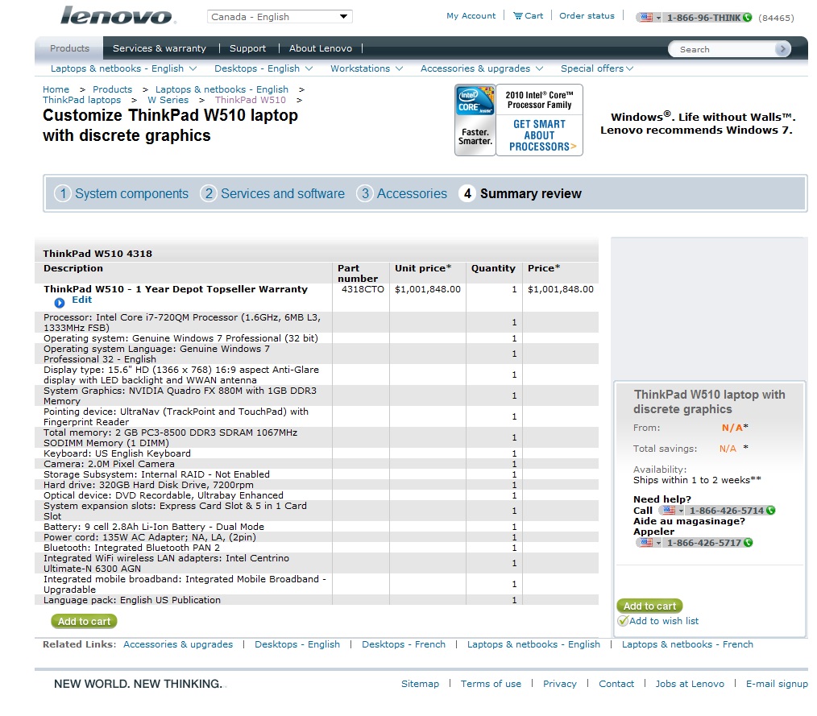Open Terms of use link
The image size is (817, 716).
tap(491, 684)
